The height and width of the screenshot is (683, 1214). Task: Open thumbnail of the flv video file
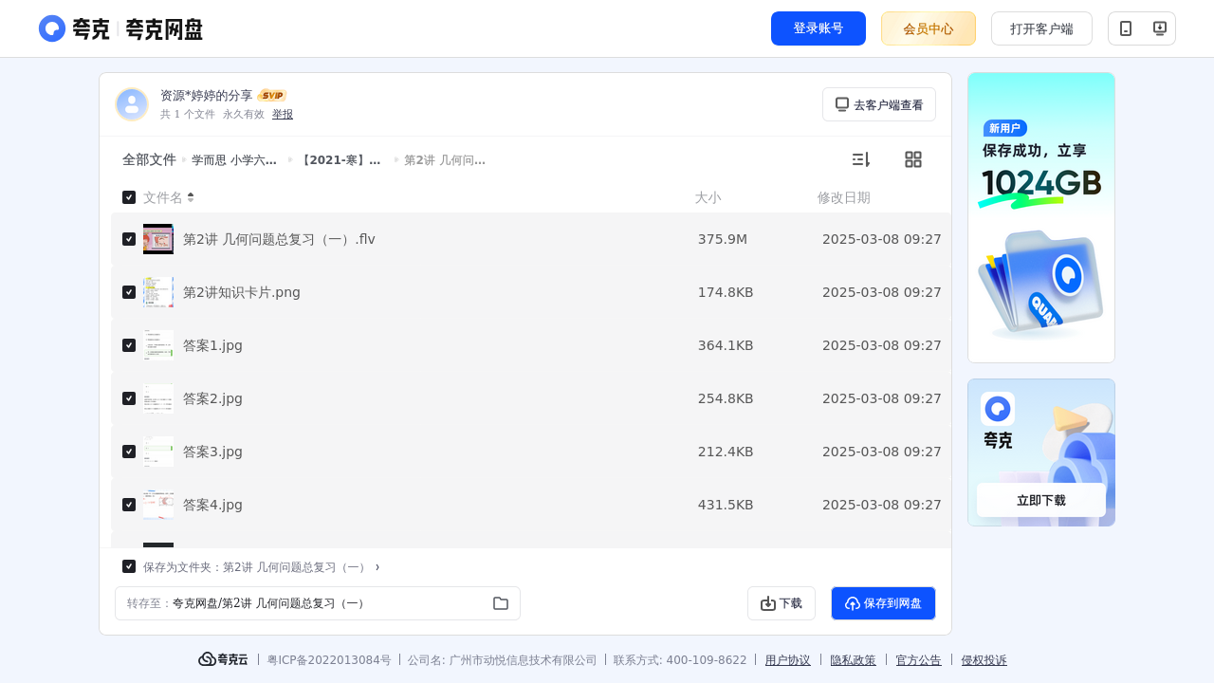(158, 239)
